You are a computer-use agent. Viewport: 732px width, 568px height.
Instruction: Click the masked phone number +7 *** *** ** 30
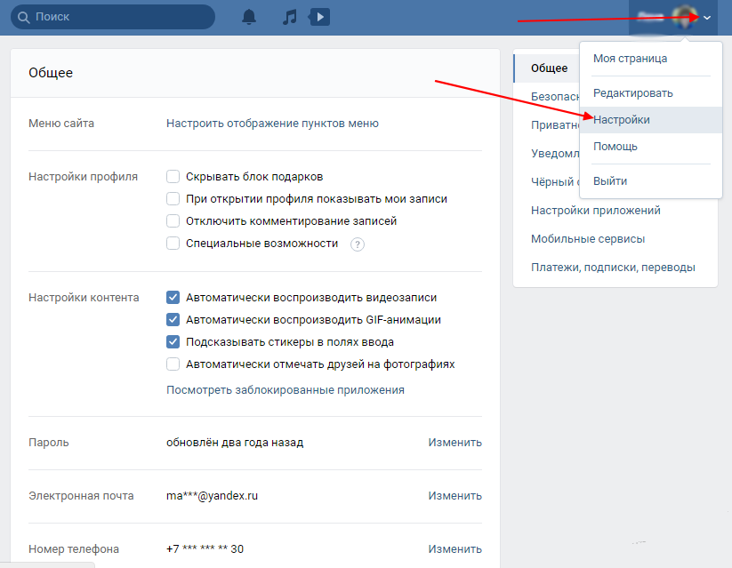(205, 548)
